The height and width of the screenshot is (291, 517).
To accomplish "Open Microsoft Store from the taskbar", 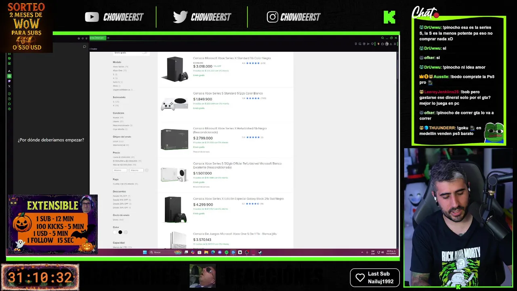I will tap(199, 252).
